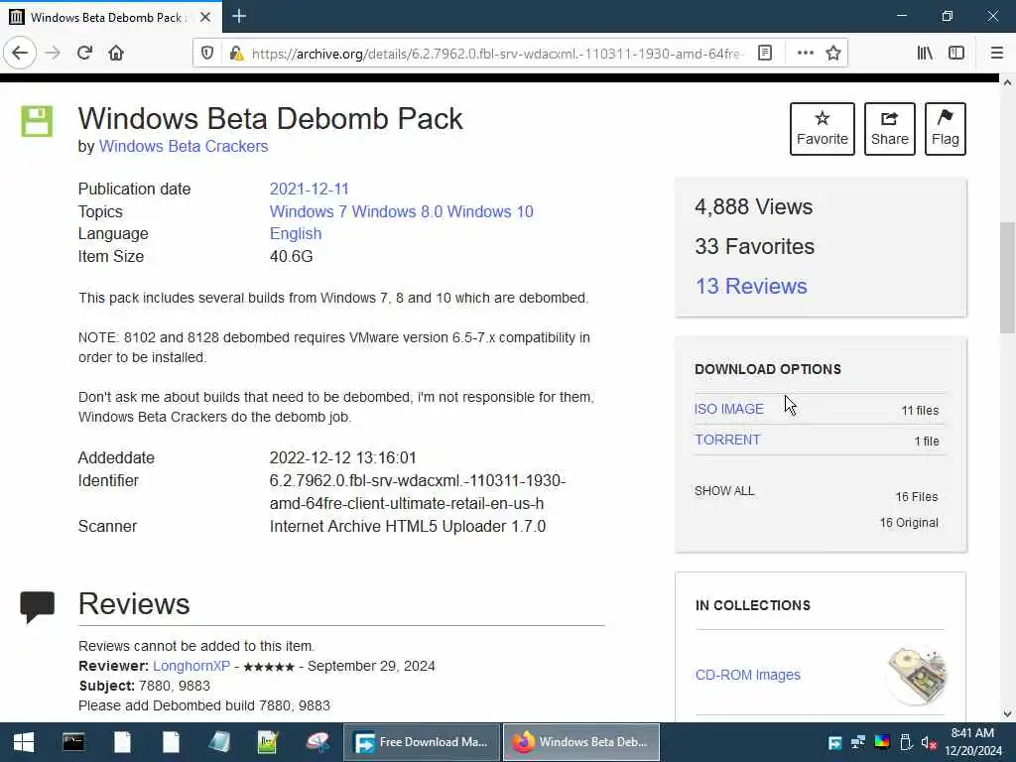
Task: Open the green notepad taskbar icon
Action: tap(268, 742)
